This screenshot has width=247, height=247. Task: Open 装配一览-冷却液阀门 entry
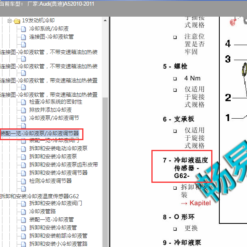point(54,140)
